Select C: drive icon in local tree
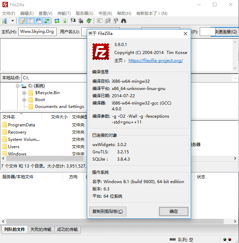The height and width of the screenshot is (243, 239). click(x=24, y=86)
